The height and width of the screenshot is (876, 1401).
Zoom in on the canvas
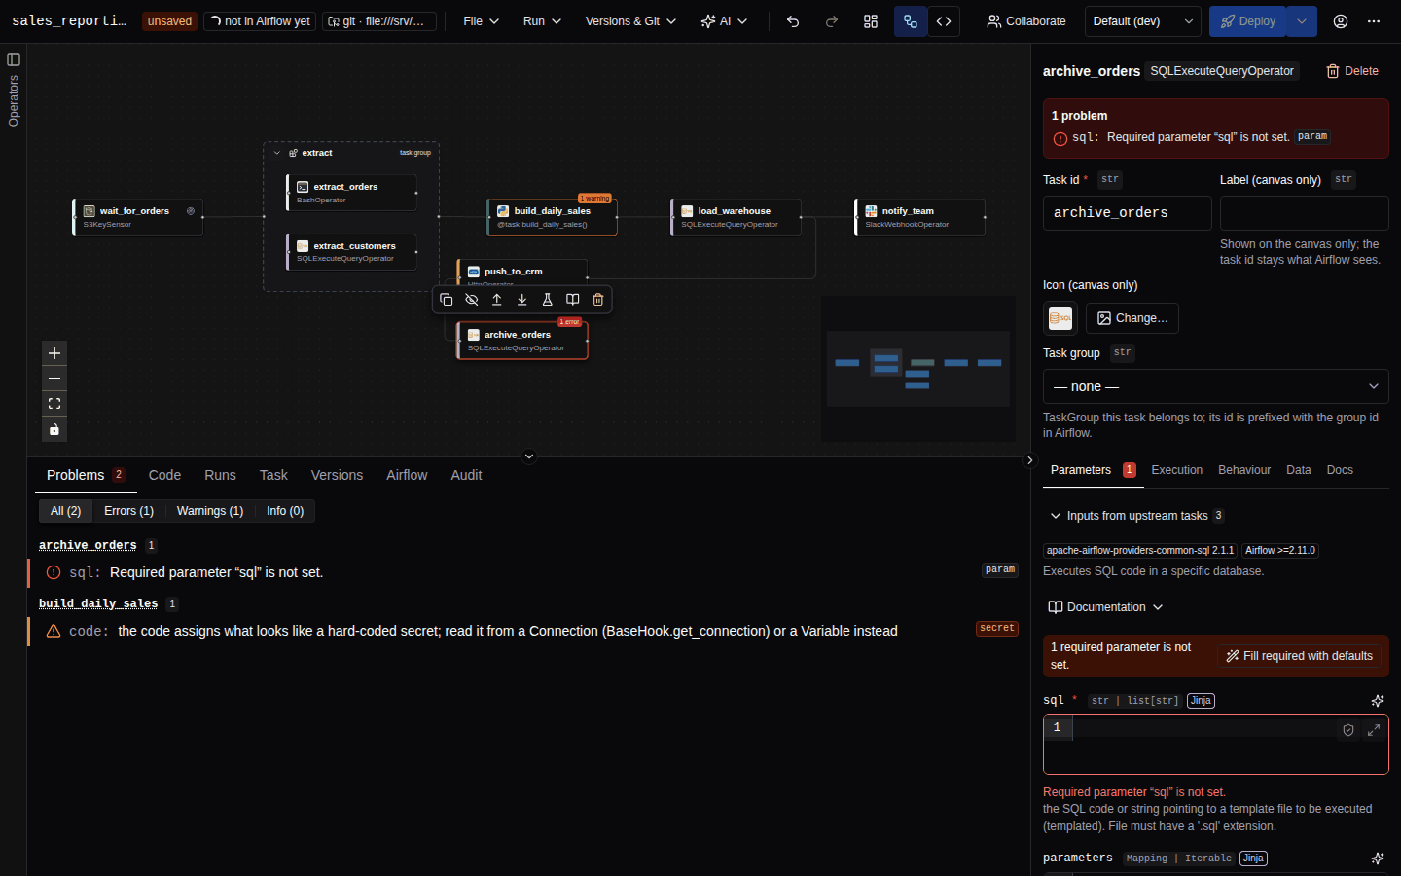tap(54, 353)
